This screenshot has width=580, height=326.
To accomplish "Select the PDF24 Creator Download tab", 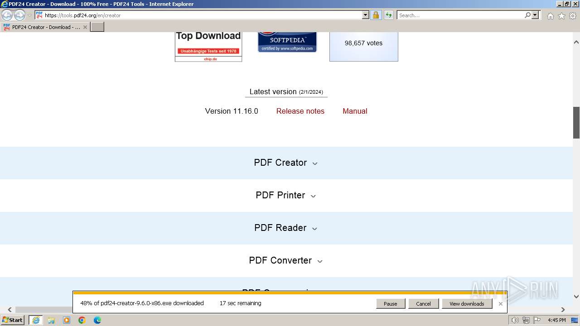I will click(45, 27).
